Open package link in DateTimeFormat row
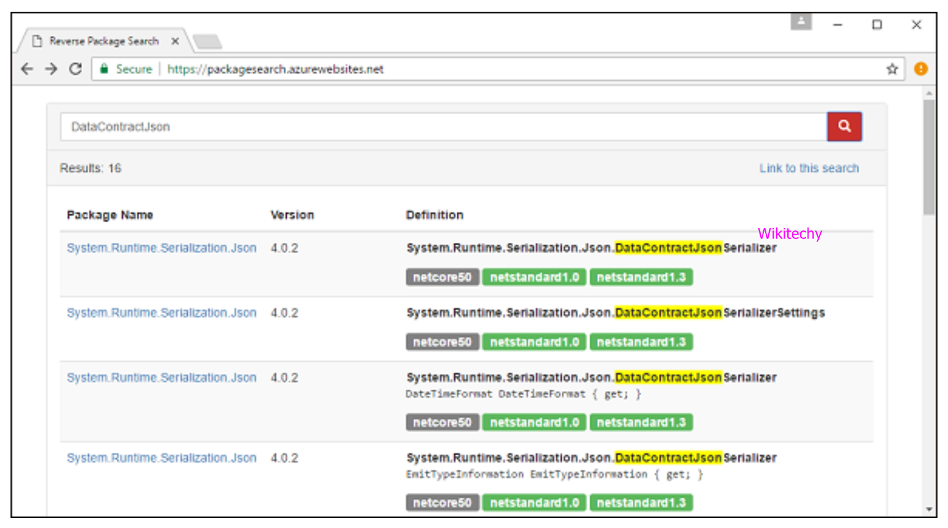 (x=161, y=377)
